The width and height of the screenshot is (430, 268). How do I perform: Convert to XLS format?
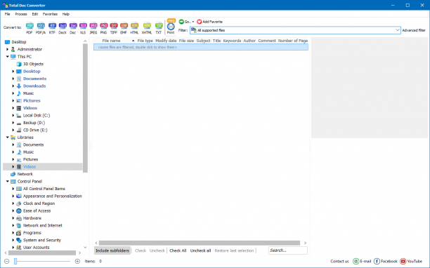[83, 28]
